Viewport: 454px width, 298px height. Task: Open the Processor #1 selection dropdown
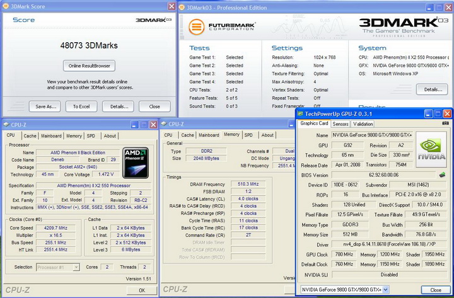coord(76,267)
